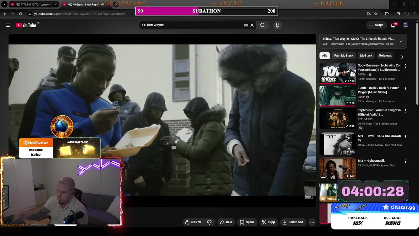Open the 'Tunde - Back 2 Back ft. Potter Payper' title

point(378,90)
